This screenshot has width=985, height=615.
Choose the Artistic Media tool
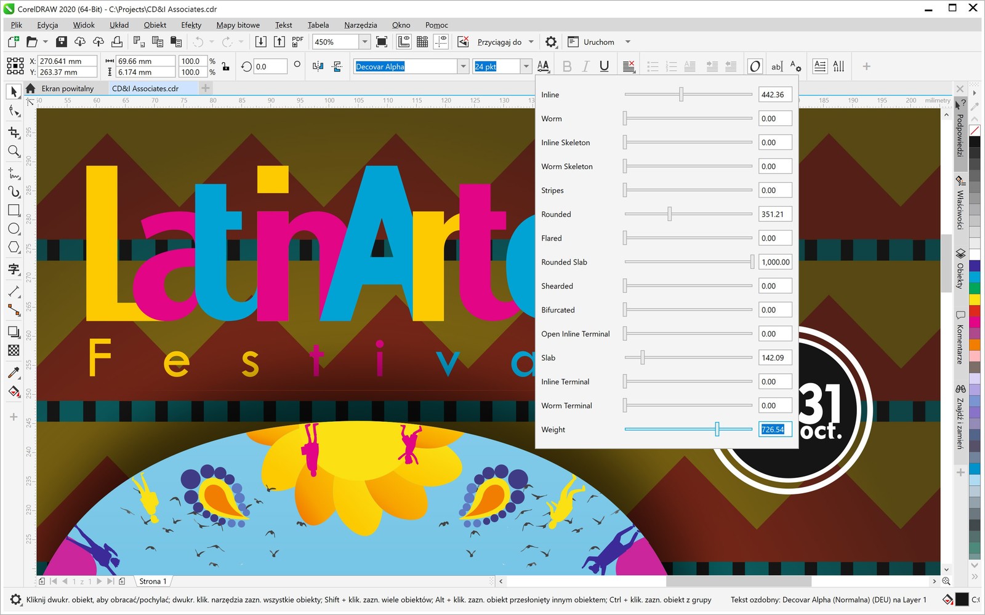[14, 191]
